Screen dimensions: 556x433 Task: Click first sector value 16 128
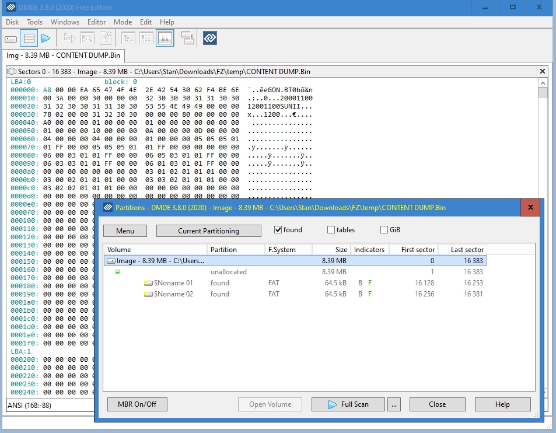[425, 283]
